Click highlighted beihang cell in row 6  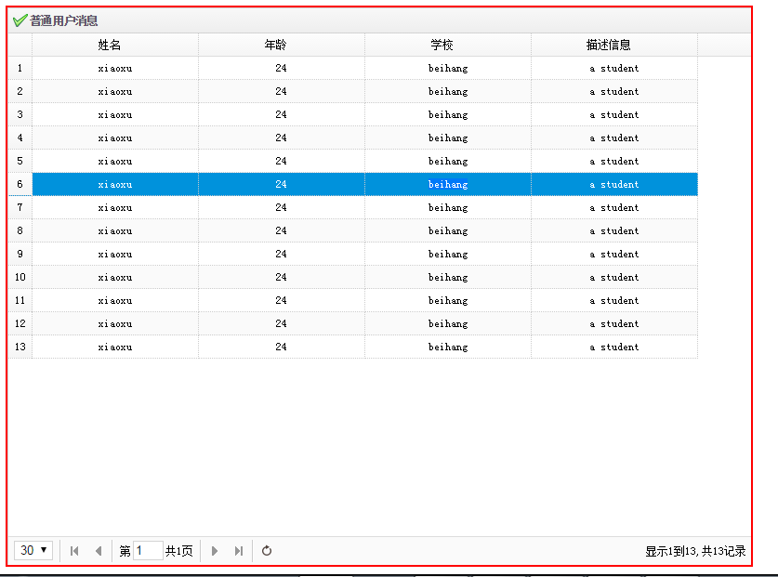pyautogui.click(x=448, y=185)
